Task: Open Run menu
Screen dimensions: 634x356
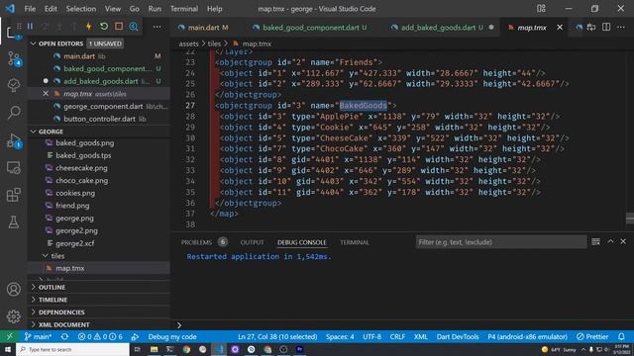Action: [x=155, y=9]
